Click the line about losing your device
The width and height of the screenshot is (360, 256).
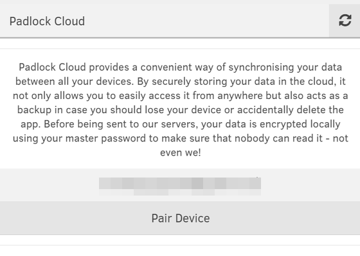(181, 110)
